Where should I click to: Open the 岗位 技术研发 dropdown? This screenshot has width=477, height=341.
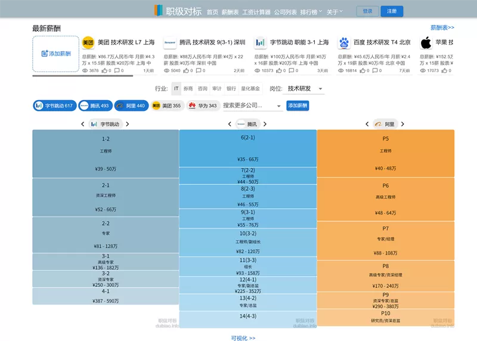click(x=303, y=88)
